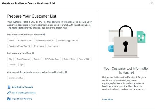This screenshot has width=155, height=109.
Task: Pick the Customer Value chip
Action: pos(16,78)
